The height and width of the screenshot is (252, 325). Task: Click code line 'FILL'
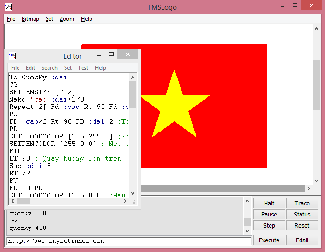[x=18, y=151]
